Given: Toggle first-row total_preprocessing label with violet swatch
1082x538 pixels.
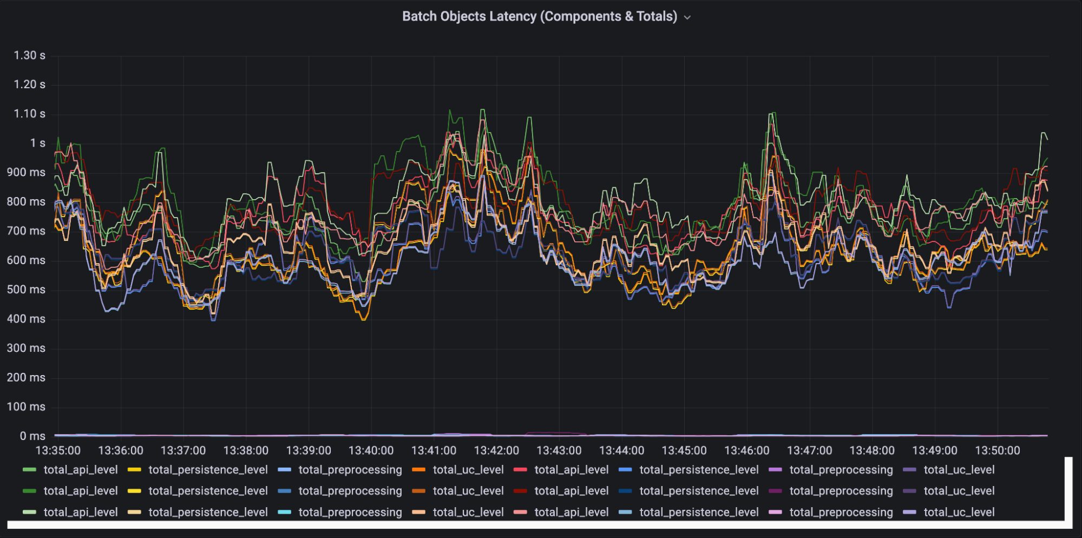Looking at the screenshot, I should 841,470.
